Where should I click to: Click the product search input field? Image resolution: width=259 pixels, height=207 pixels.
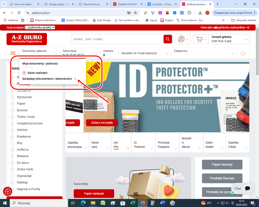(x=118, y=39)
